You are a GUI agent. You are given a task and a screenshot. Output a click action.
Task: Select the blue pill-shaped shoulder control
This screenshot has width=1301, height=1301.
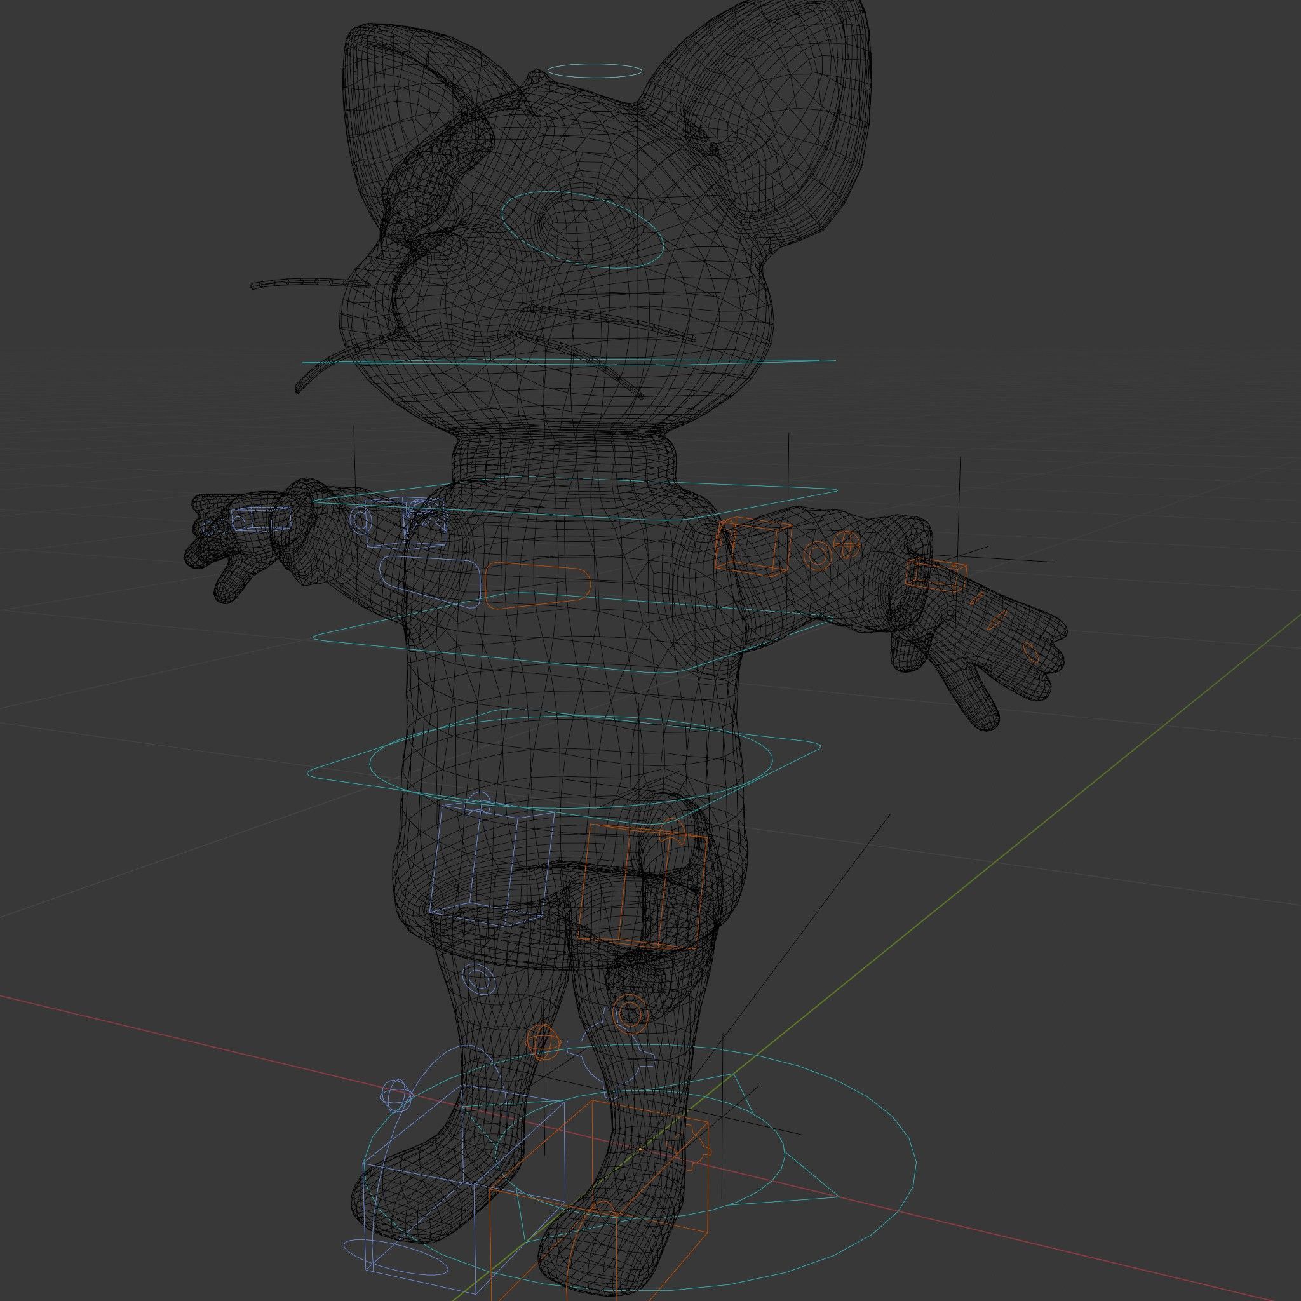click(431, 582)
